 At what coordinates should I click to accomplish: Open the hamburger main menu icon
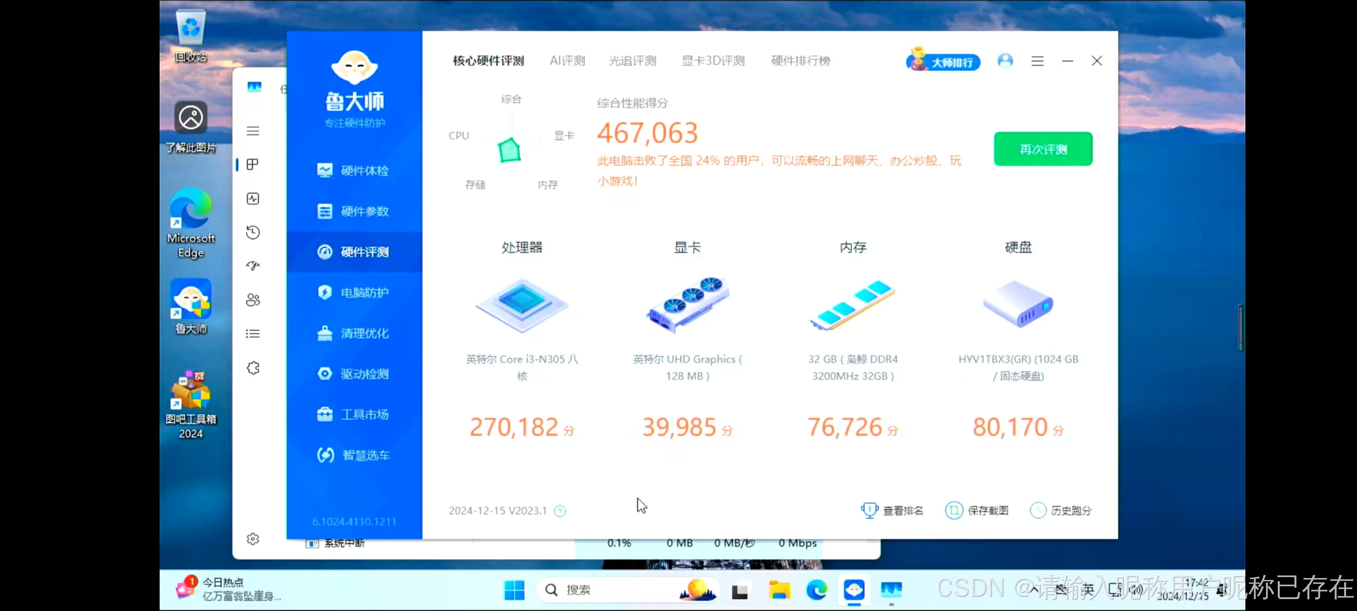click(1037, 61)
